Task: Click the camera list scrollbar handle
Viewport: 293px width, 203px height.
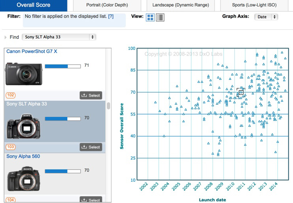Action: pyautogui.click(x=108, y=106)
